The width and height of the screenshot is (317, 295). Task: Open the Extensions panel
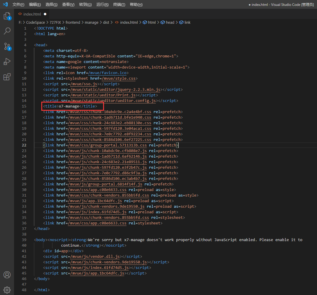(7, 77)
